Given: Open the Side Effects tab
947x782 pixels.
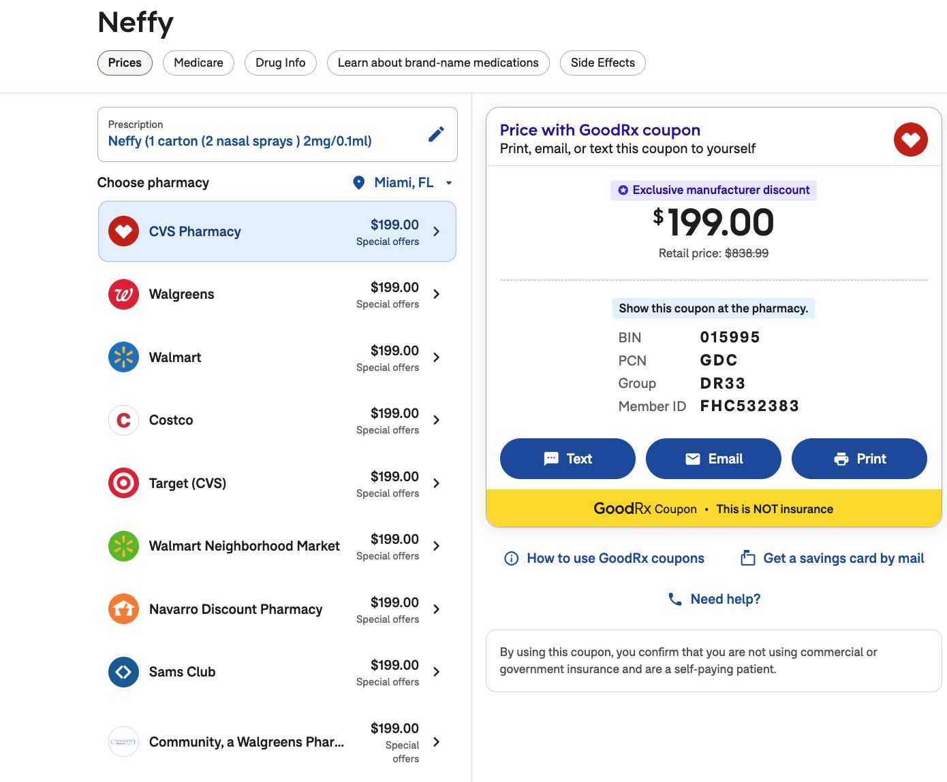Looking at the screenshot, I should tap(602, 63).
